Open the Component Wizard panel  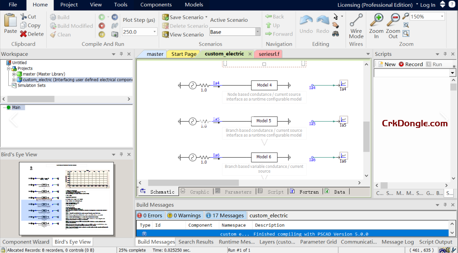pos(26,242)
